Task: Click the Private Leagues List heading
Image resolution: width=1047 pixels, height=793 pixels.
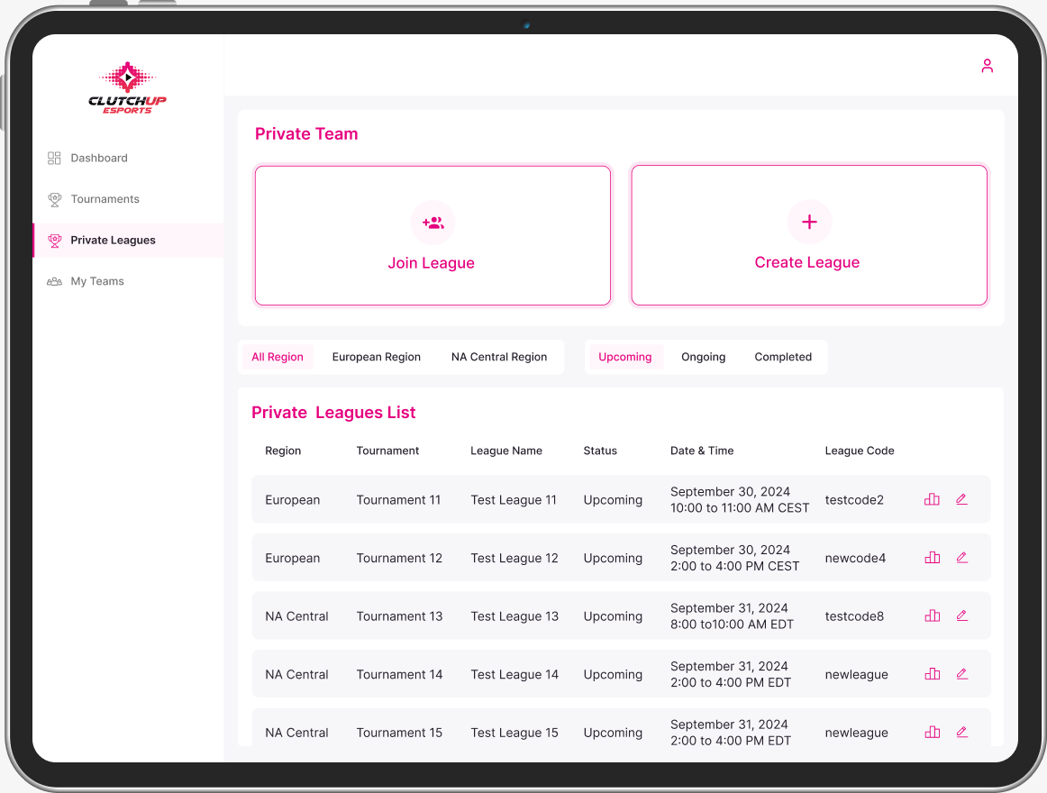Action: click(333, 412)
